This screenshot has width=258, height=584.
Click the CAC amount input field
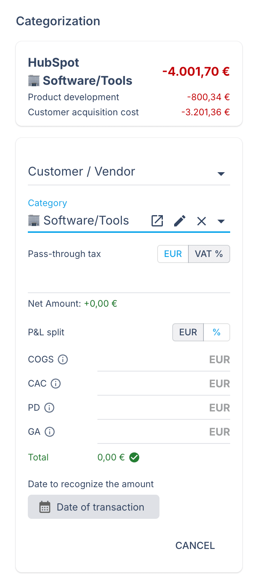pos(150,384)
